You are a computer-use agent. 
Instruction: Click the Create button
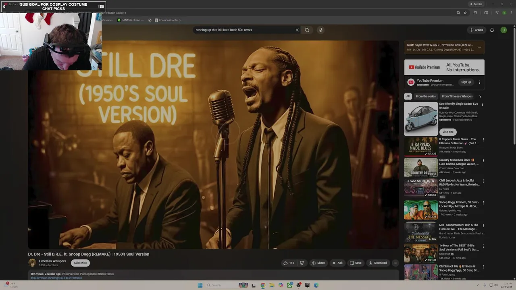tap(476, 30)
